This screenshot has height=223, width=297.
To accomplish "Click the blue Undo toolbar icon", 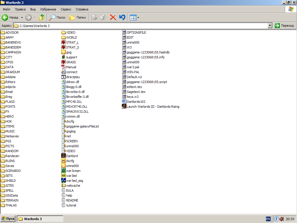I will (122, 17).
